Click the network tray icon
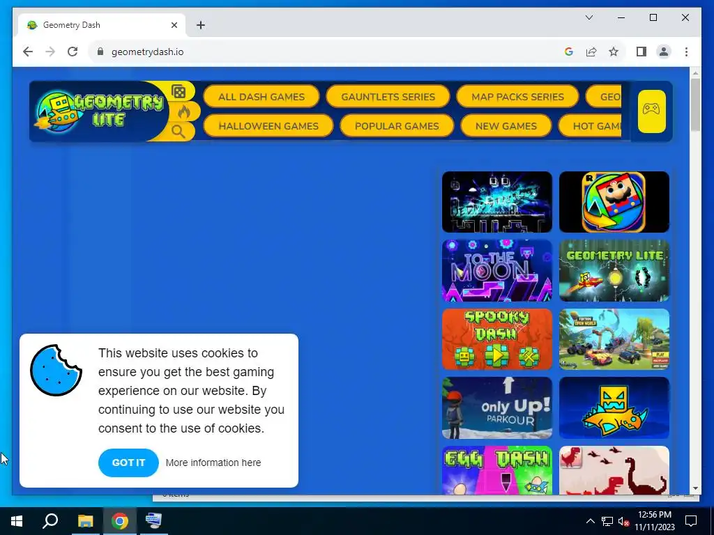 point(607,521)
